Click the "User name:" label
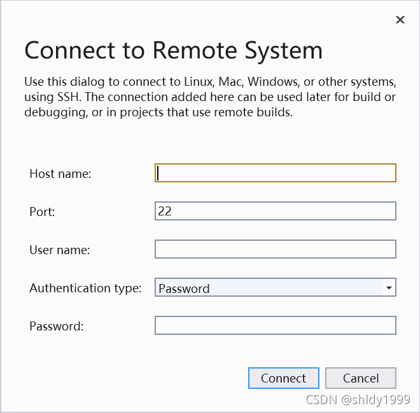Screen dimensions: 420x413 59,250
